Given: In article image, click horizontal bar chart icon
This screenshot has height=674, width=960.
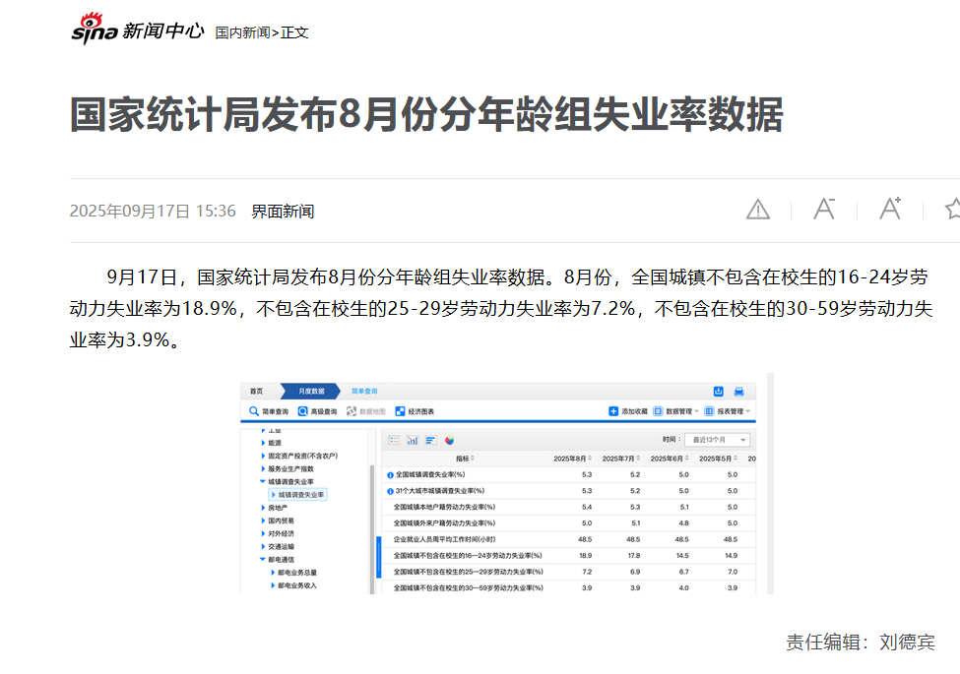Looking at the screenshot, I should tap(431, 440).
